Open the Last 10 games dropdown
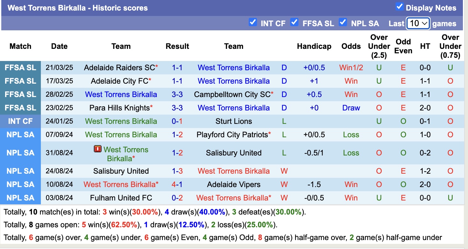The height and width of the screenshot is (249, 468). (418, 23)
